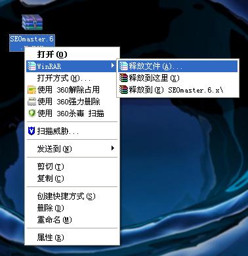
Task: Click the 360强力删除 shredder icon
Action: 31,102
